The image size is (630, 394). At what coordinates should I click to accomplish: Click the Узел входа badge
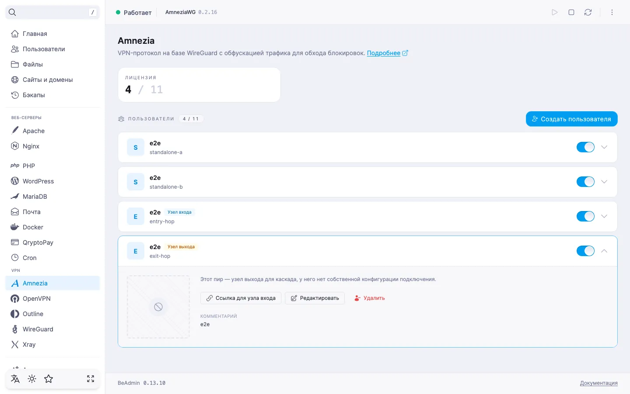pos(179,212)
